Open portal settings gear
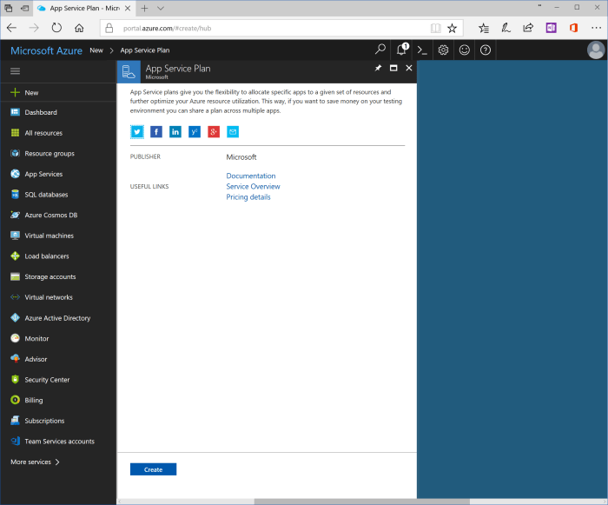 click(x=443, y=50)
